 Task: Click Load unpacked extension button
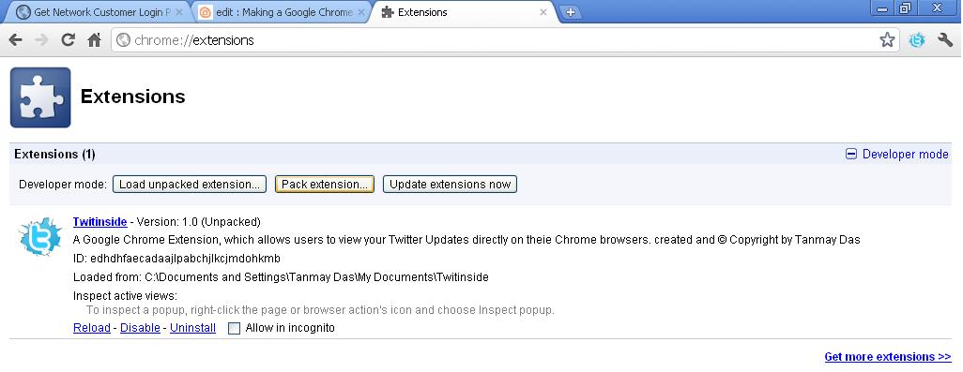[190, 185]
